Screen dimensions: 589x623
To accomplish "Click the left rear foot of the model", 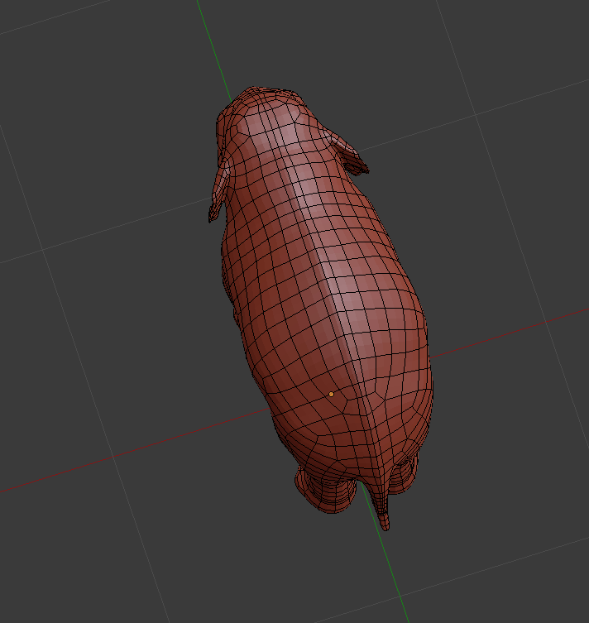I will (x=327, y=495).
